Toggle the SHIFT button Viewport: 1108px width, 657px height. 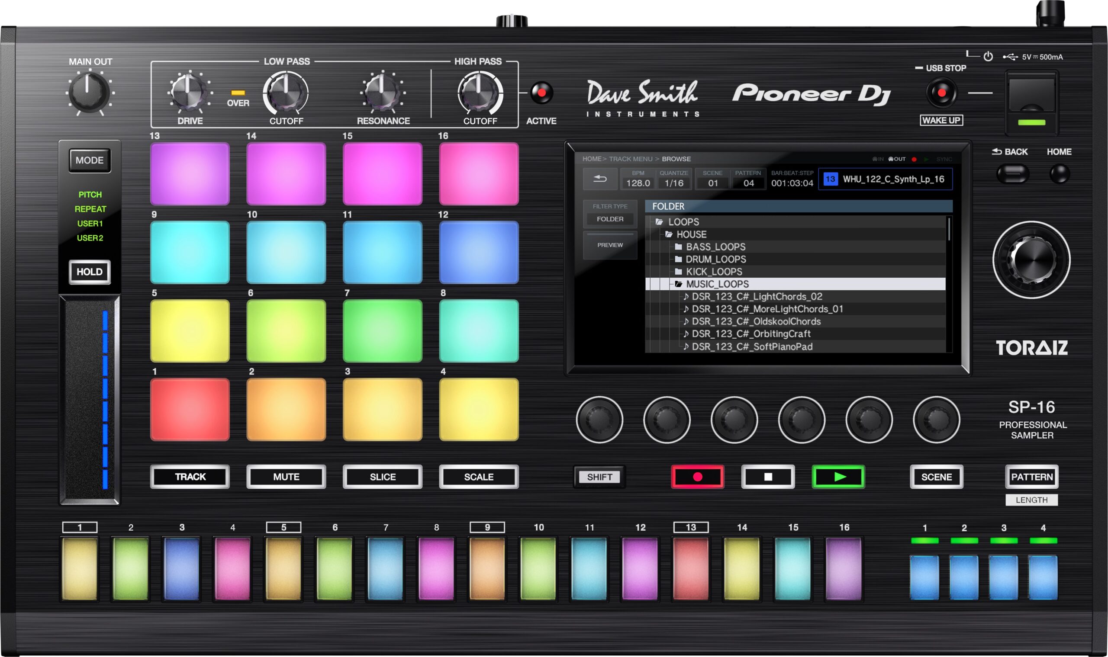(x=599, y=477)
